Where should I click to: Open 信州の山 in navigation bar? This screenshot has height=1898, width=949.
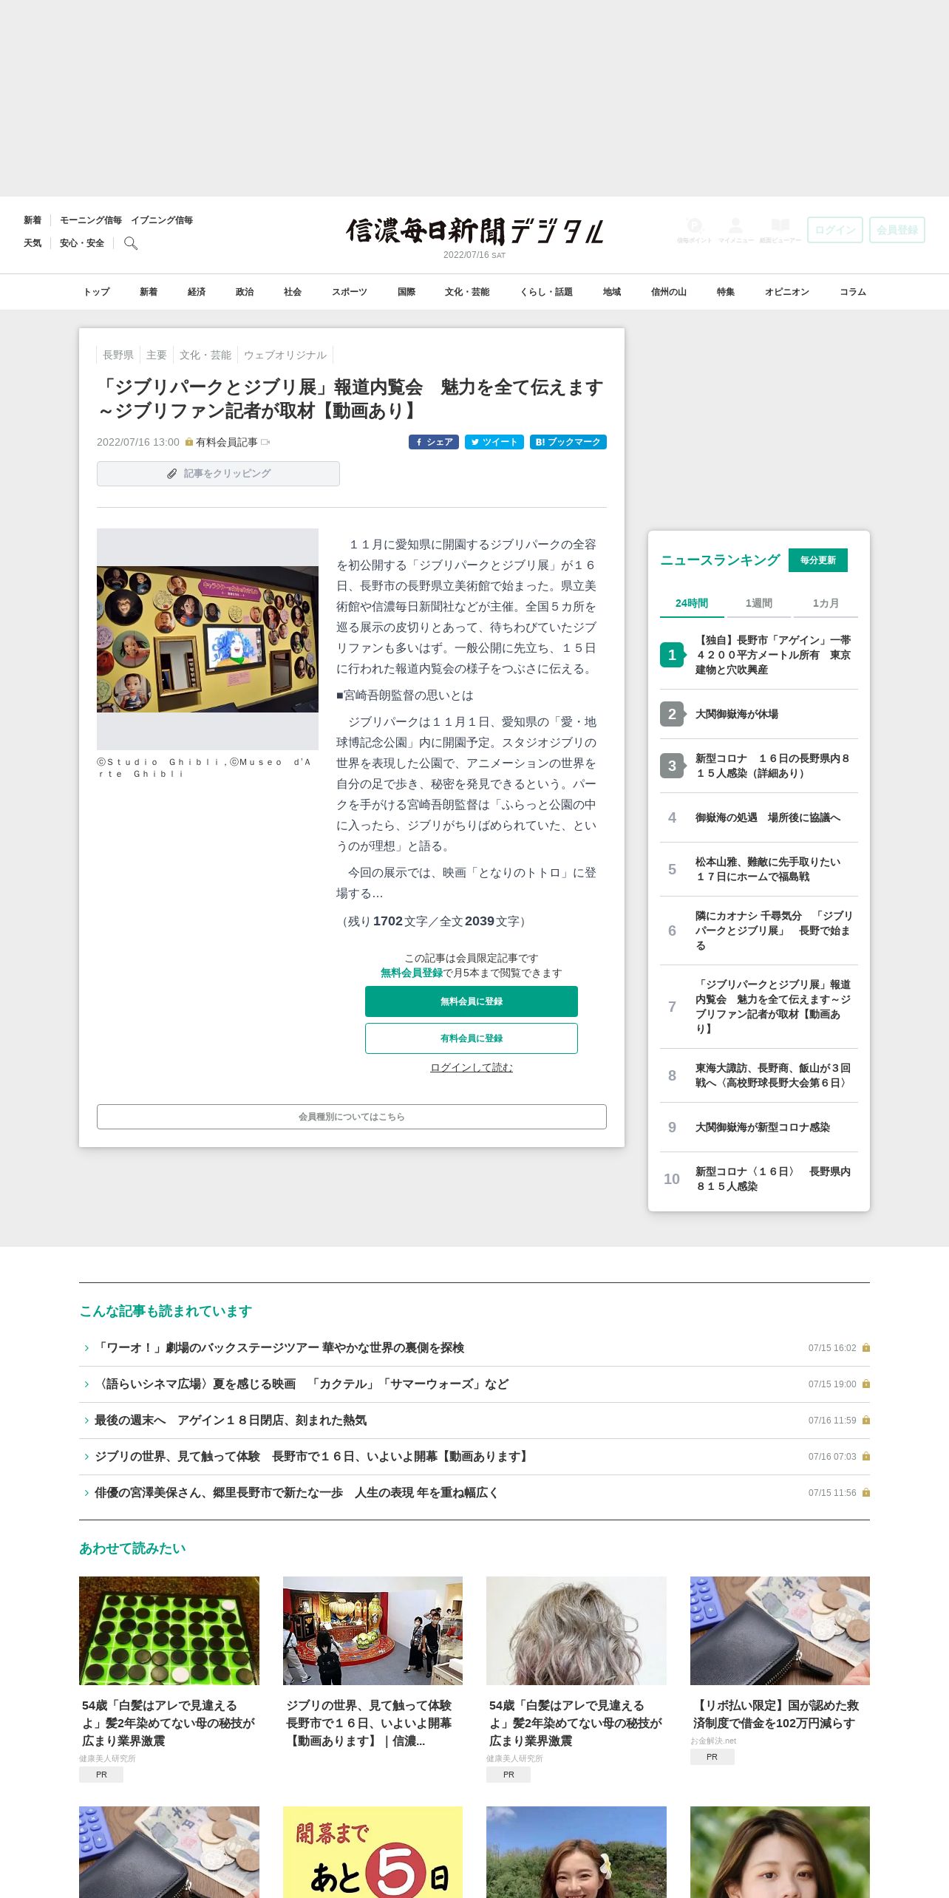(669, 292)
